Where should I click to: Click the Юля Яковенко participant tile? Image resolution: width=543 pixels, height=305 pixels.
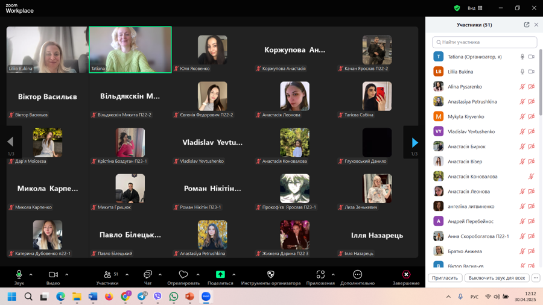click(212, 50)
